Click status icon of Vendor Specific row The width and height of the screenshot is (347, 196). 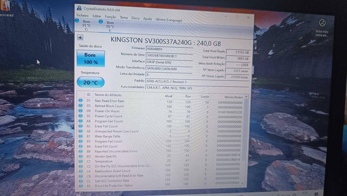coord(81,156)
